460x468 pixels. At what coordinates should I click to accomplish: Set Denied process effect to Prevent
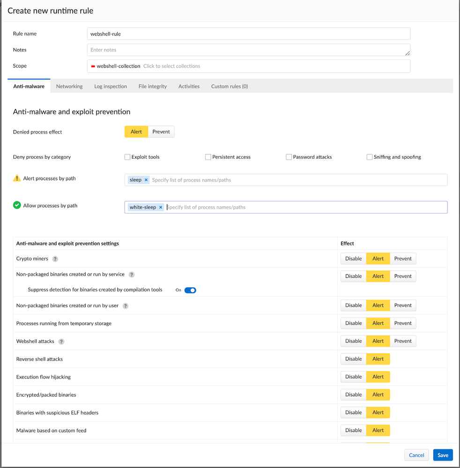point(161,132)
